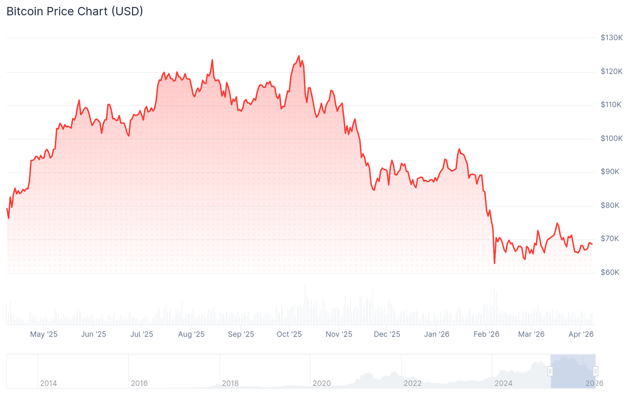Click the left handle of the range selector
This screenshot has height=398, width=629.
550,371
